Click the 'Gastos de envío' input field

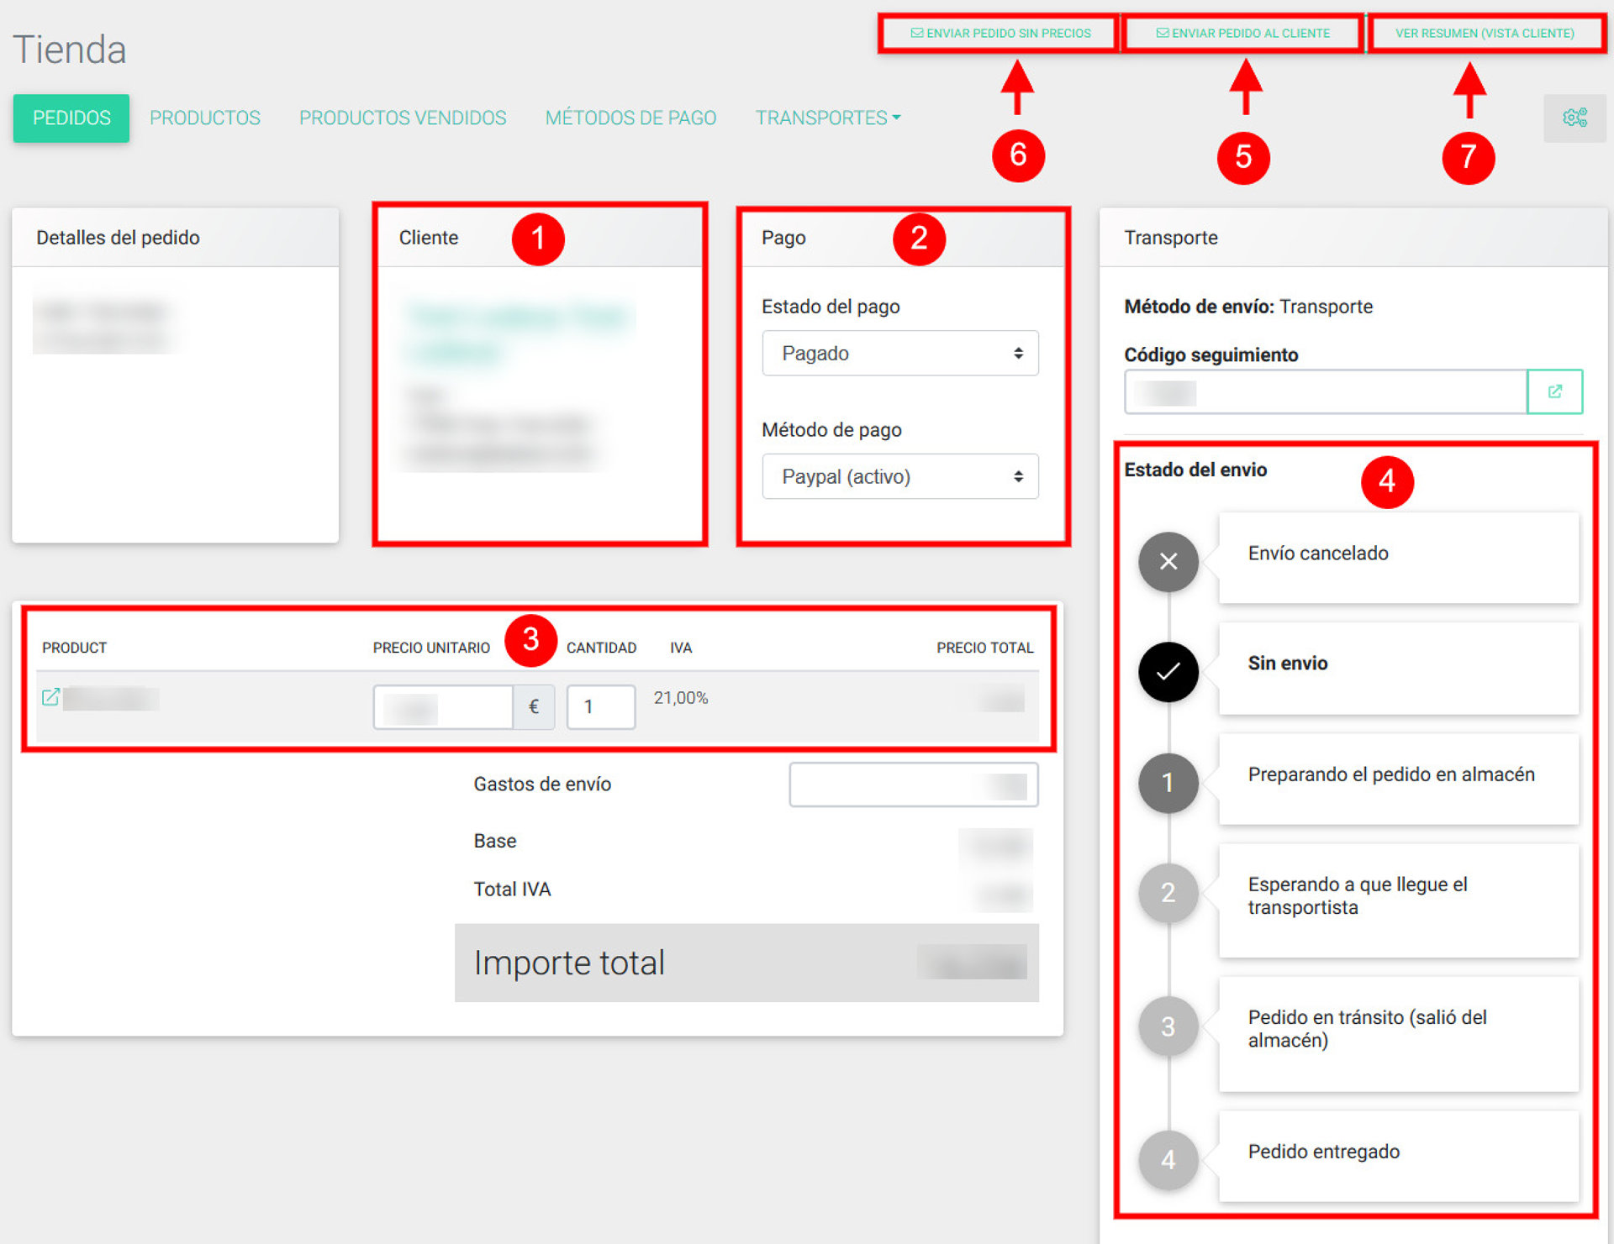click(913, 785)
